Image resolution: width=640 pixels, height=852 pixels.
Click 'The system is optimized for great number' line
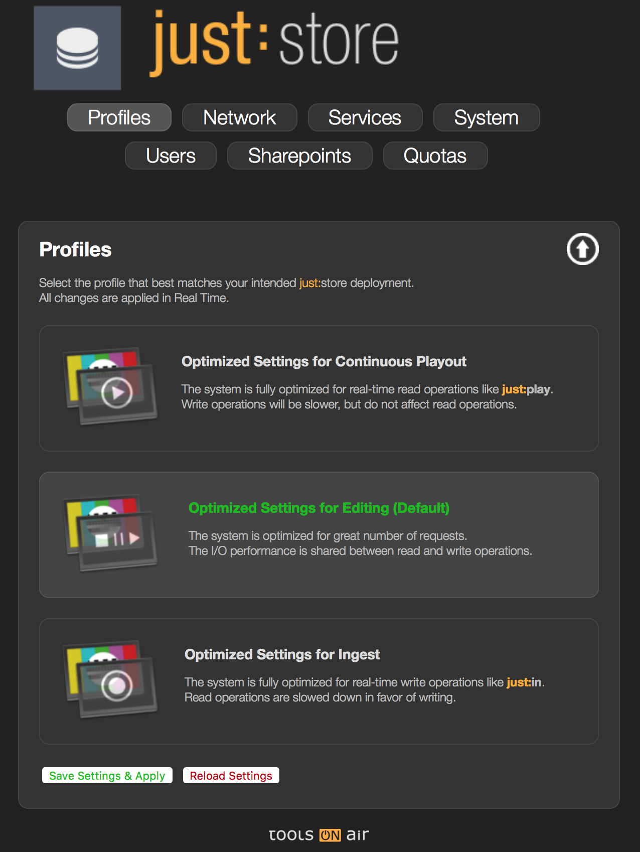328,536
